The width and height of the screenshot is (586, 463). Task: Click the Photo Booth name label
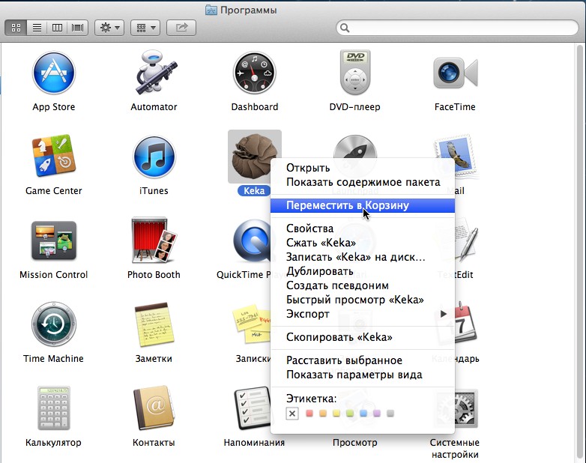(154, 275)
